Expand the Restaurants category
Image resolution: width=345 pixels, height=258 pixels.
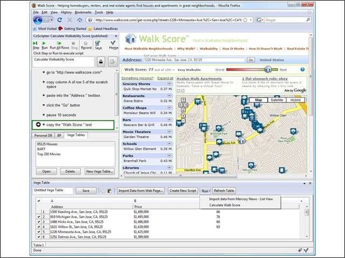point(169,96)
